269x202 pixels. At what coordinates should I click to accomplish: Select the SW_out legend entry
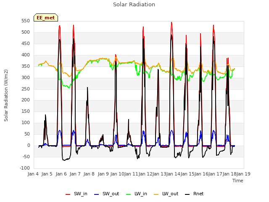106,194
